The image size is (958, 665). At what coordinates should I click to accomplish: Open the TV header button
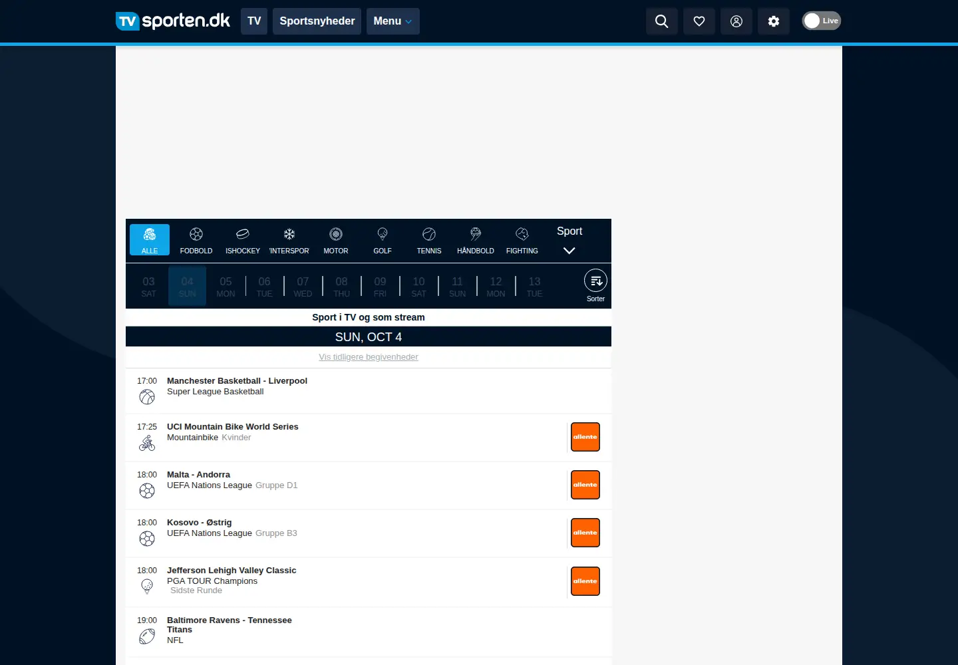pos(254,21)
